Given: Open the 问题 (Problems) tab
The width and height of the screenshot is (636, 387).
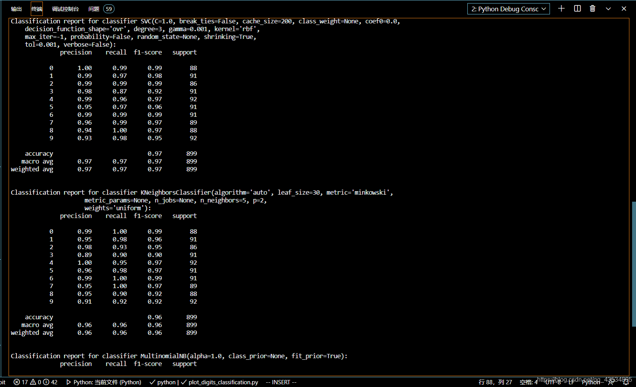Looking at the screenshot, I should point(94,9).
